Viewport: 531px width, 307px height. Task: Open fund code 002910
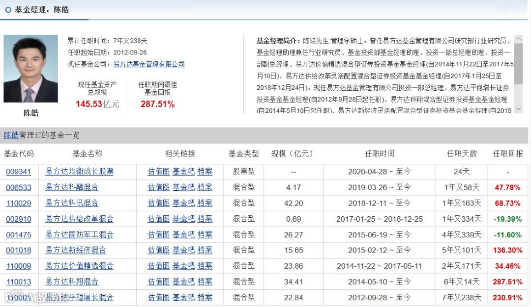click(19, 219)
